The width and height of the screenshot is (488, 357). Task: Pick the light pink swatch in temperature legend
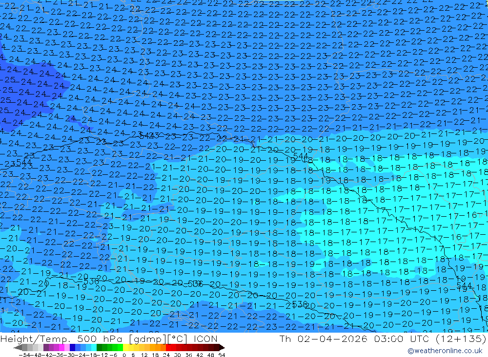click(67, 348)
